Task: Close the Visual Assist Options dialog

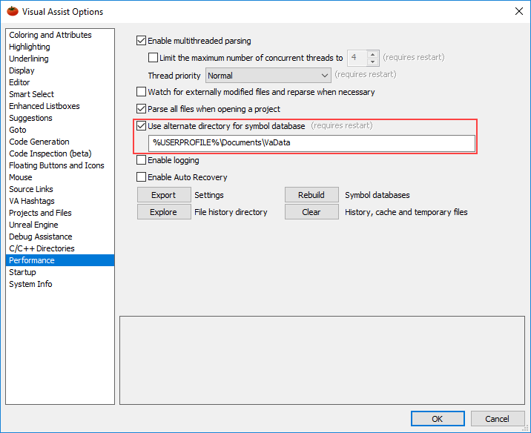Action: pos(517,11)
